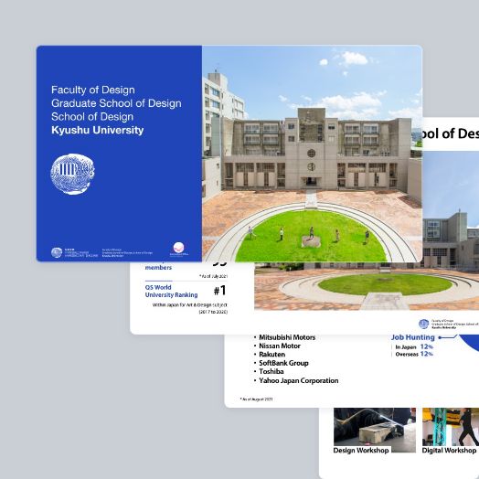Image resolution: width=479 pixels, height=479 pixels.
Task: Open the campus building photo on the cover slide
Action: (312, 154)
